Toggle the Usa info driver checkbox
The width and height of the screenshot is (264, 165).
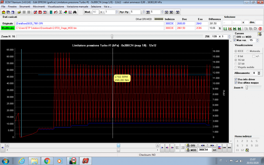(x=236, y=79)
